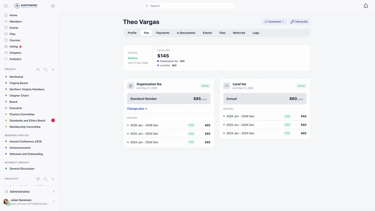Click Organisation fee 2026 Jan – 2026 Dec row
Viewport: 375px width, 211px height.
pyautogui.click(x=169, y=125)
